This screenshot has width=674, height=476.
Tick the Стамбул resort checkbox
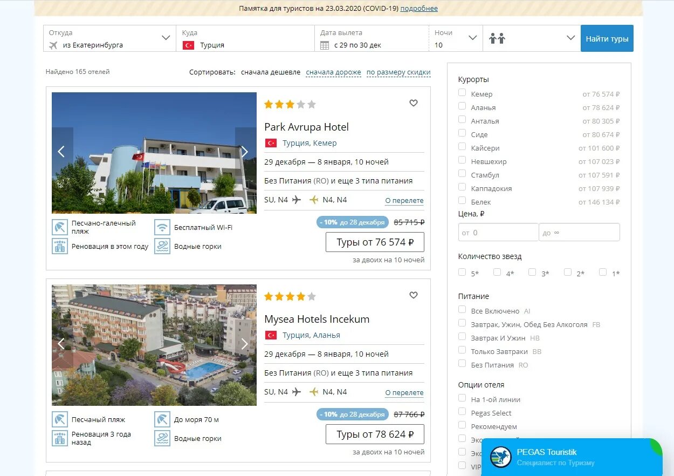click(462, 173)
